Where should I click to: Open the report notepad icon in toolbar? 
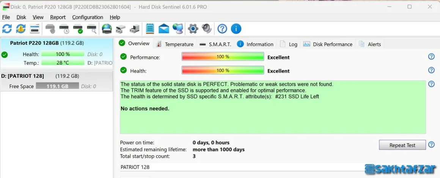150,28
